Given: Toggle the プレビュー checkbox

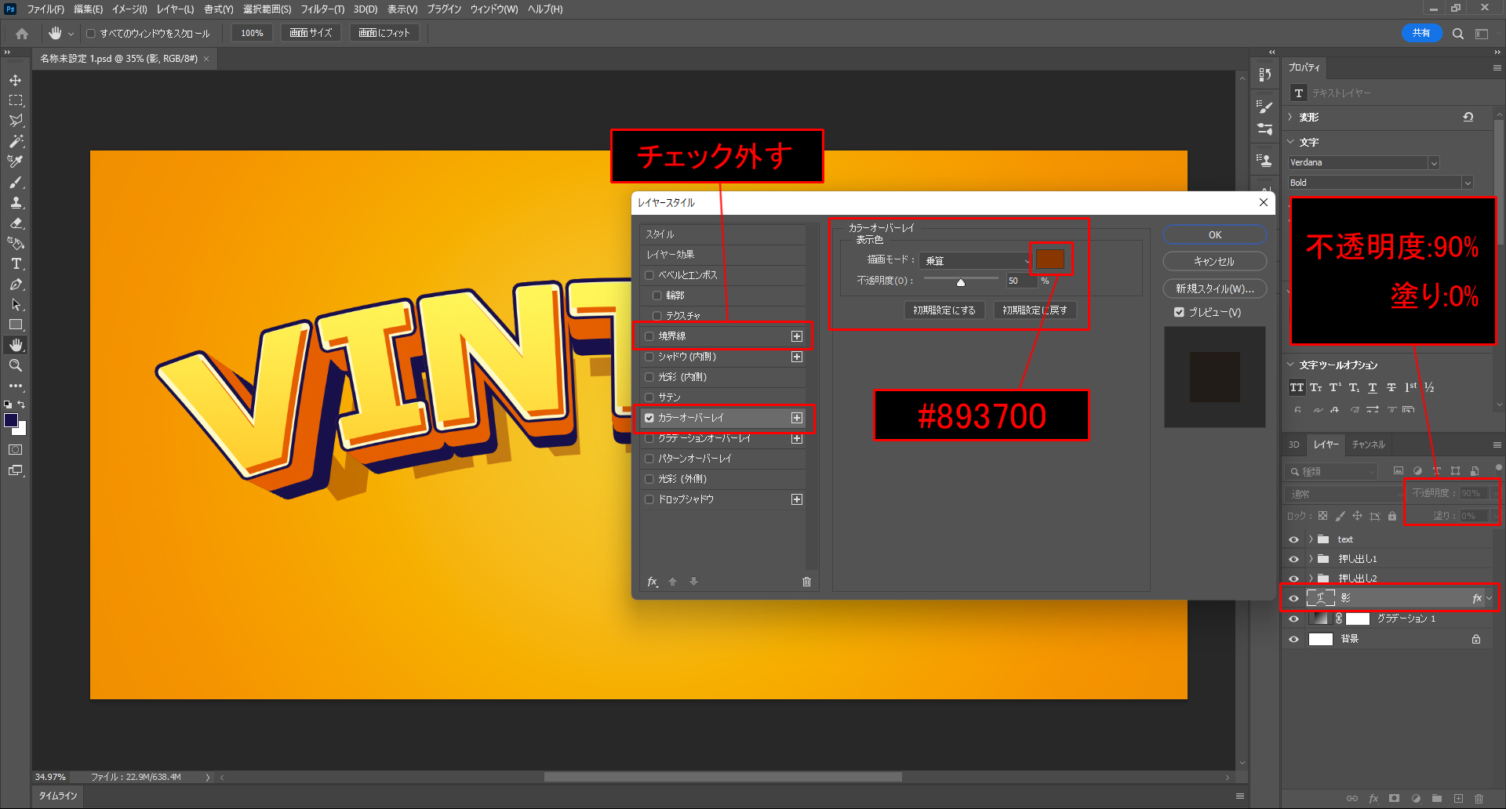Looking at the screenshot, I should click(1179, 312).
